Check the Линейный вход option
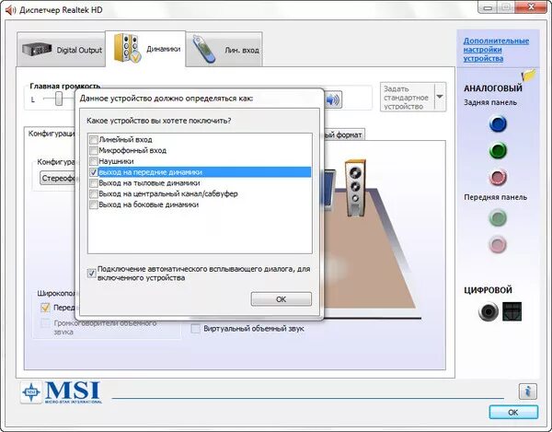Screen dimensions: 552x432 [x=94, y=140]
